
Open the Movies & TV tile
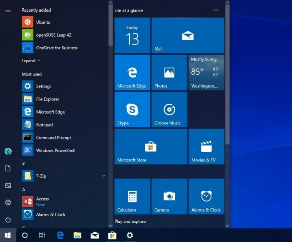(x=206, y=146)
